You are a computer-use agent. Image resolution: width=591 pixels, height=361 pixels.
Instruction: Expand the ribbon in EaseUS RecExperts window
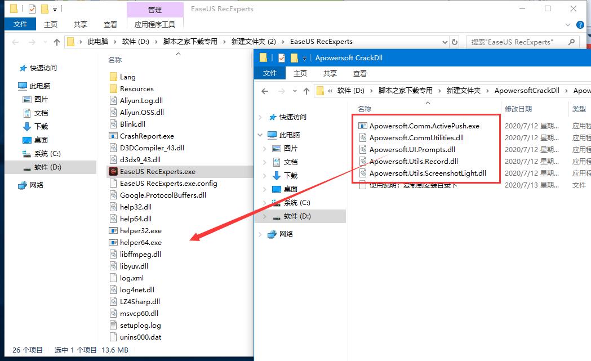click(568, 25)
